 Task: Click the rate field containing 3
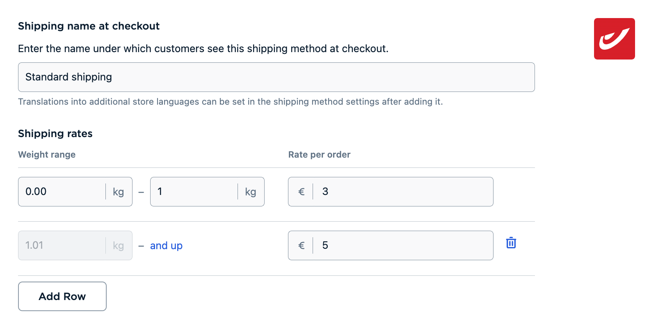pos(402,192)
